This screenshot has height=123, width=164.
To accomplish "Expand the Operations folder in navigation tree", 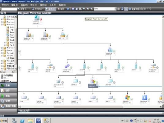I will tap(2, 50).
